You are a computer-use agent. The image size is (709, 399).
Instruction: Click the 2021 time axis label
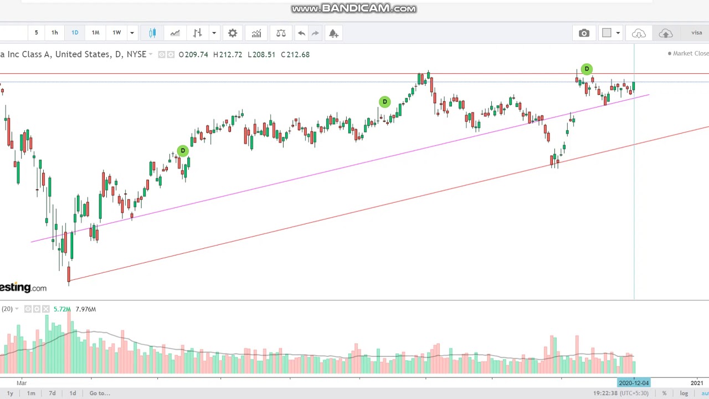697,383
